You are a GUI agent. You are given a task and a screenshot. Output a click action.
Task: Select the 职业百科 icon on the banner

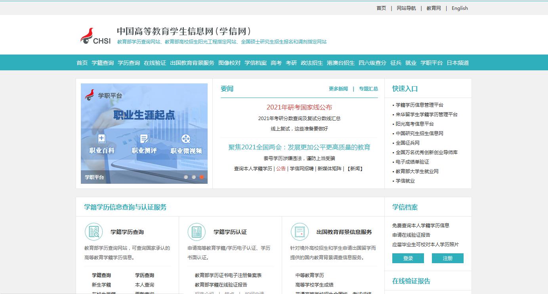click(101, 140)
